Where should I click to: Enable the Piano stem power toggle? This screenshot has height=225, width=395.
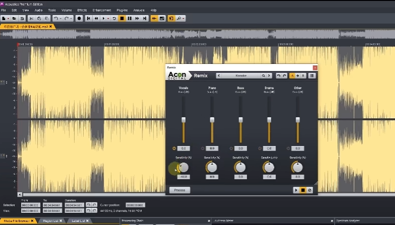coord(203,148)
